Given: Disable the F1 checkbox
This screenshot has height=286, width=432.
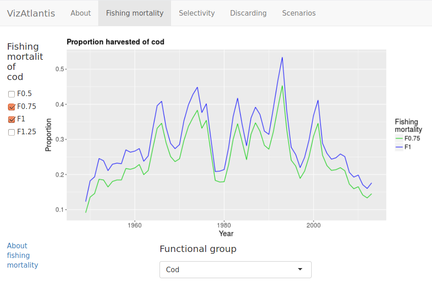Looking at the screenshot, I should 12,120.
